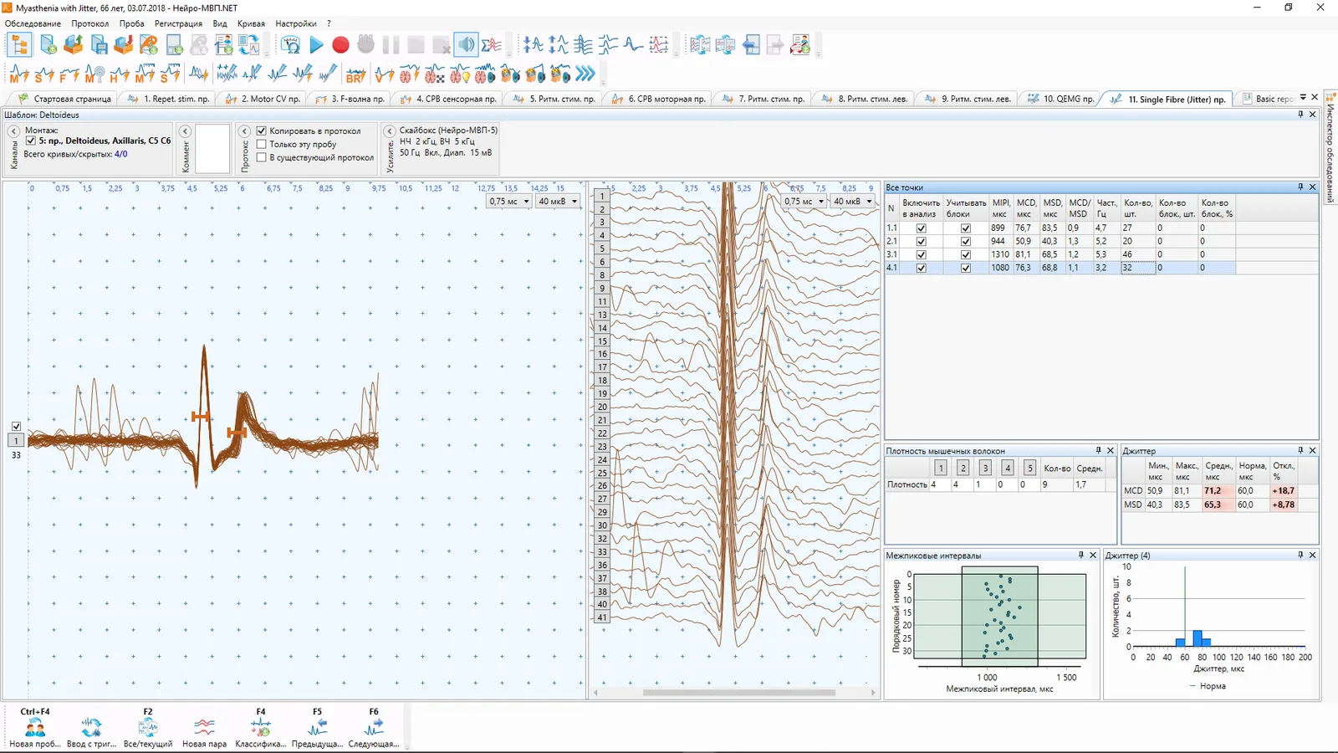
Task: Toggle the channel 5 Deltoideus montage checkbox
Action: (31, 141)
